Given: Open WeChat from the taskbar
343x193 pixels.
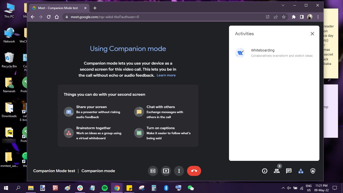Looking at the screenshot, I should coord(191,188).
